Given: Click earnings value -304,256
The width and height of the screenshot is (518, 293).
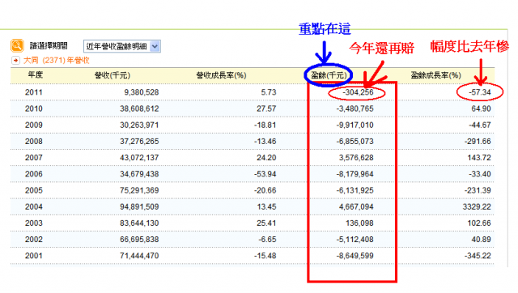Looking at the screenshot, I should coord(358,92).
